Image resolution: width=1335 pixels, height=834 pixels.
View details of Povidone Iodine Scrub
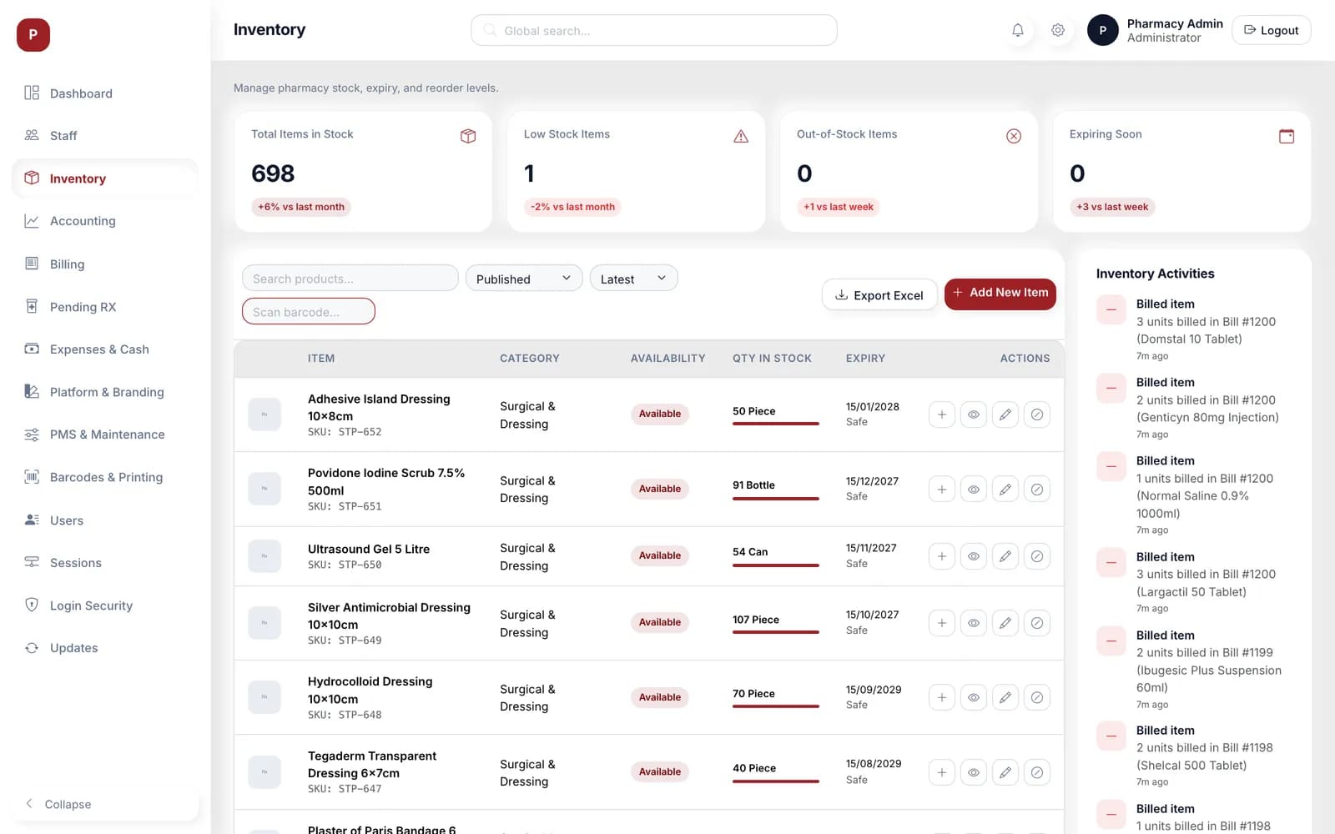tap(973, 489)
